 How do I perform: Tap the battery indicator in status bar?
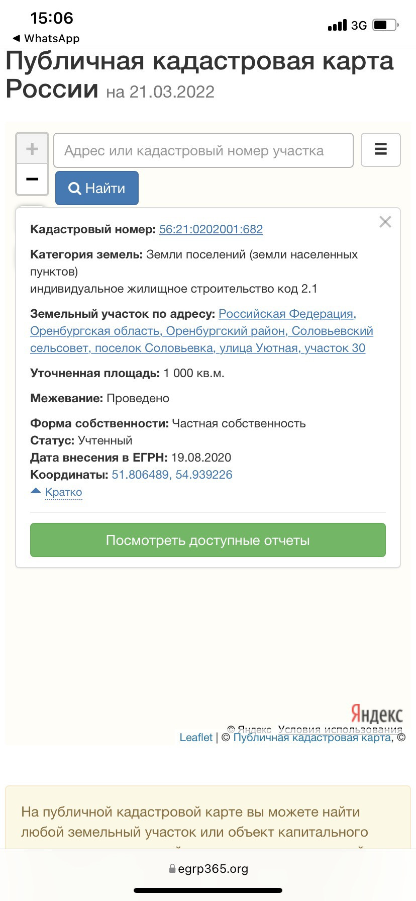[x=385, y=25]
